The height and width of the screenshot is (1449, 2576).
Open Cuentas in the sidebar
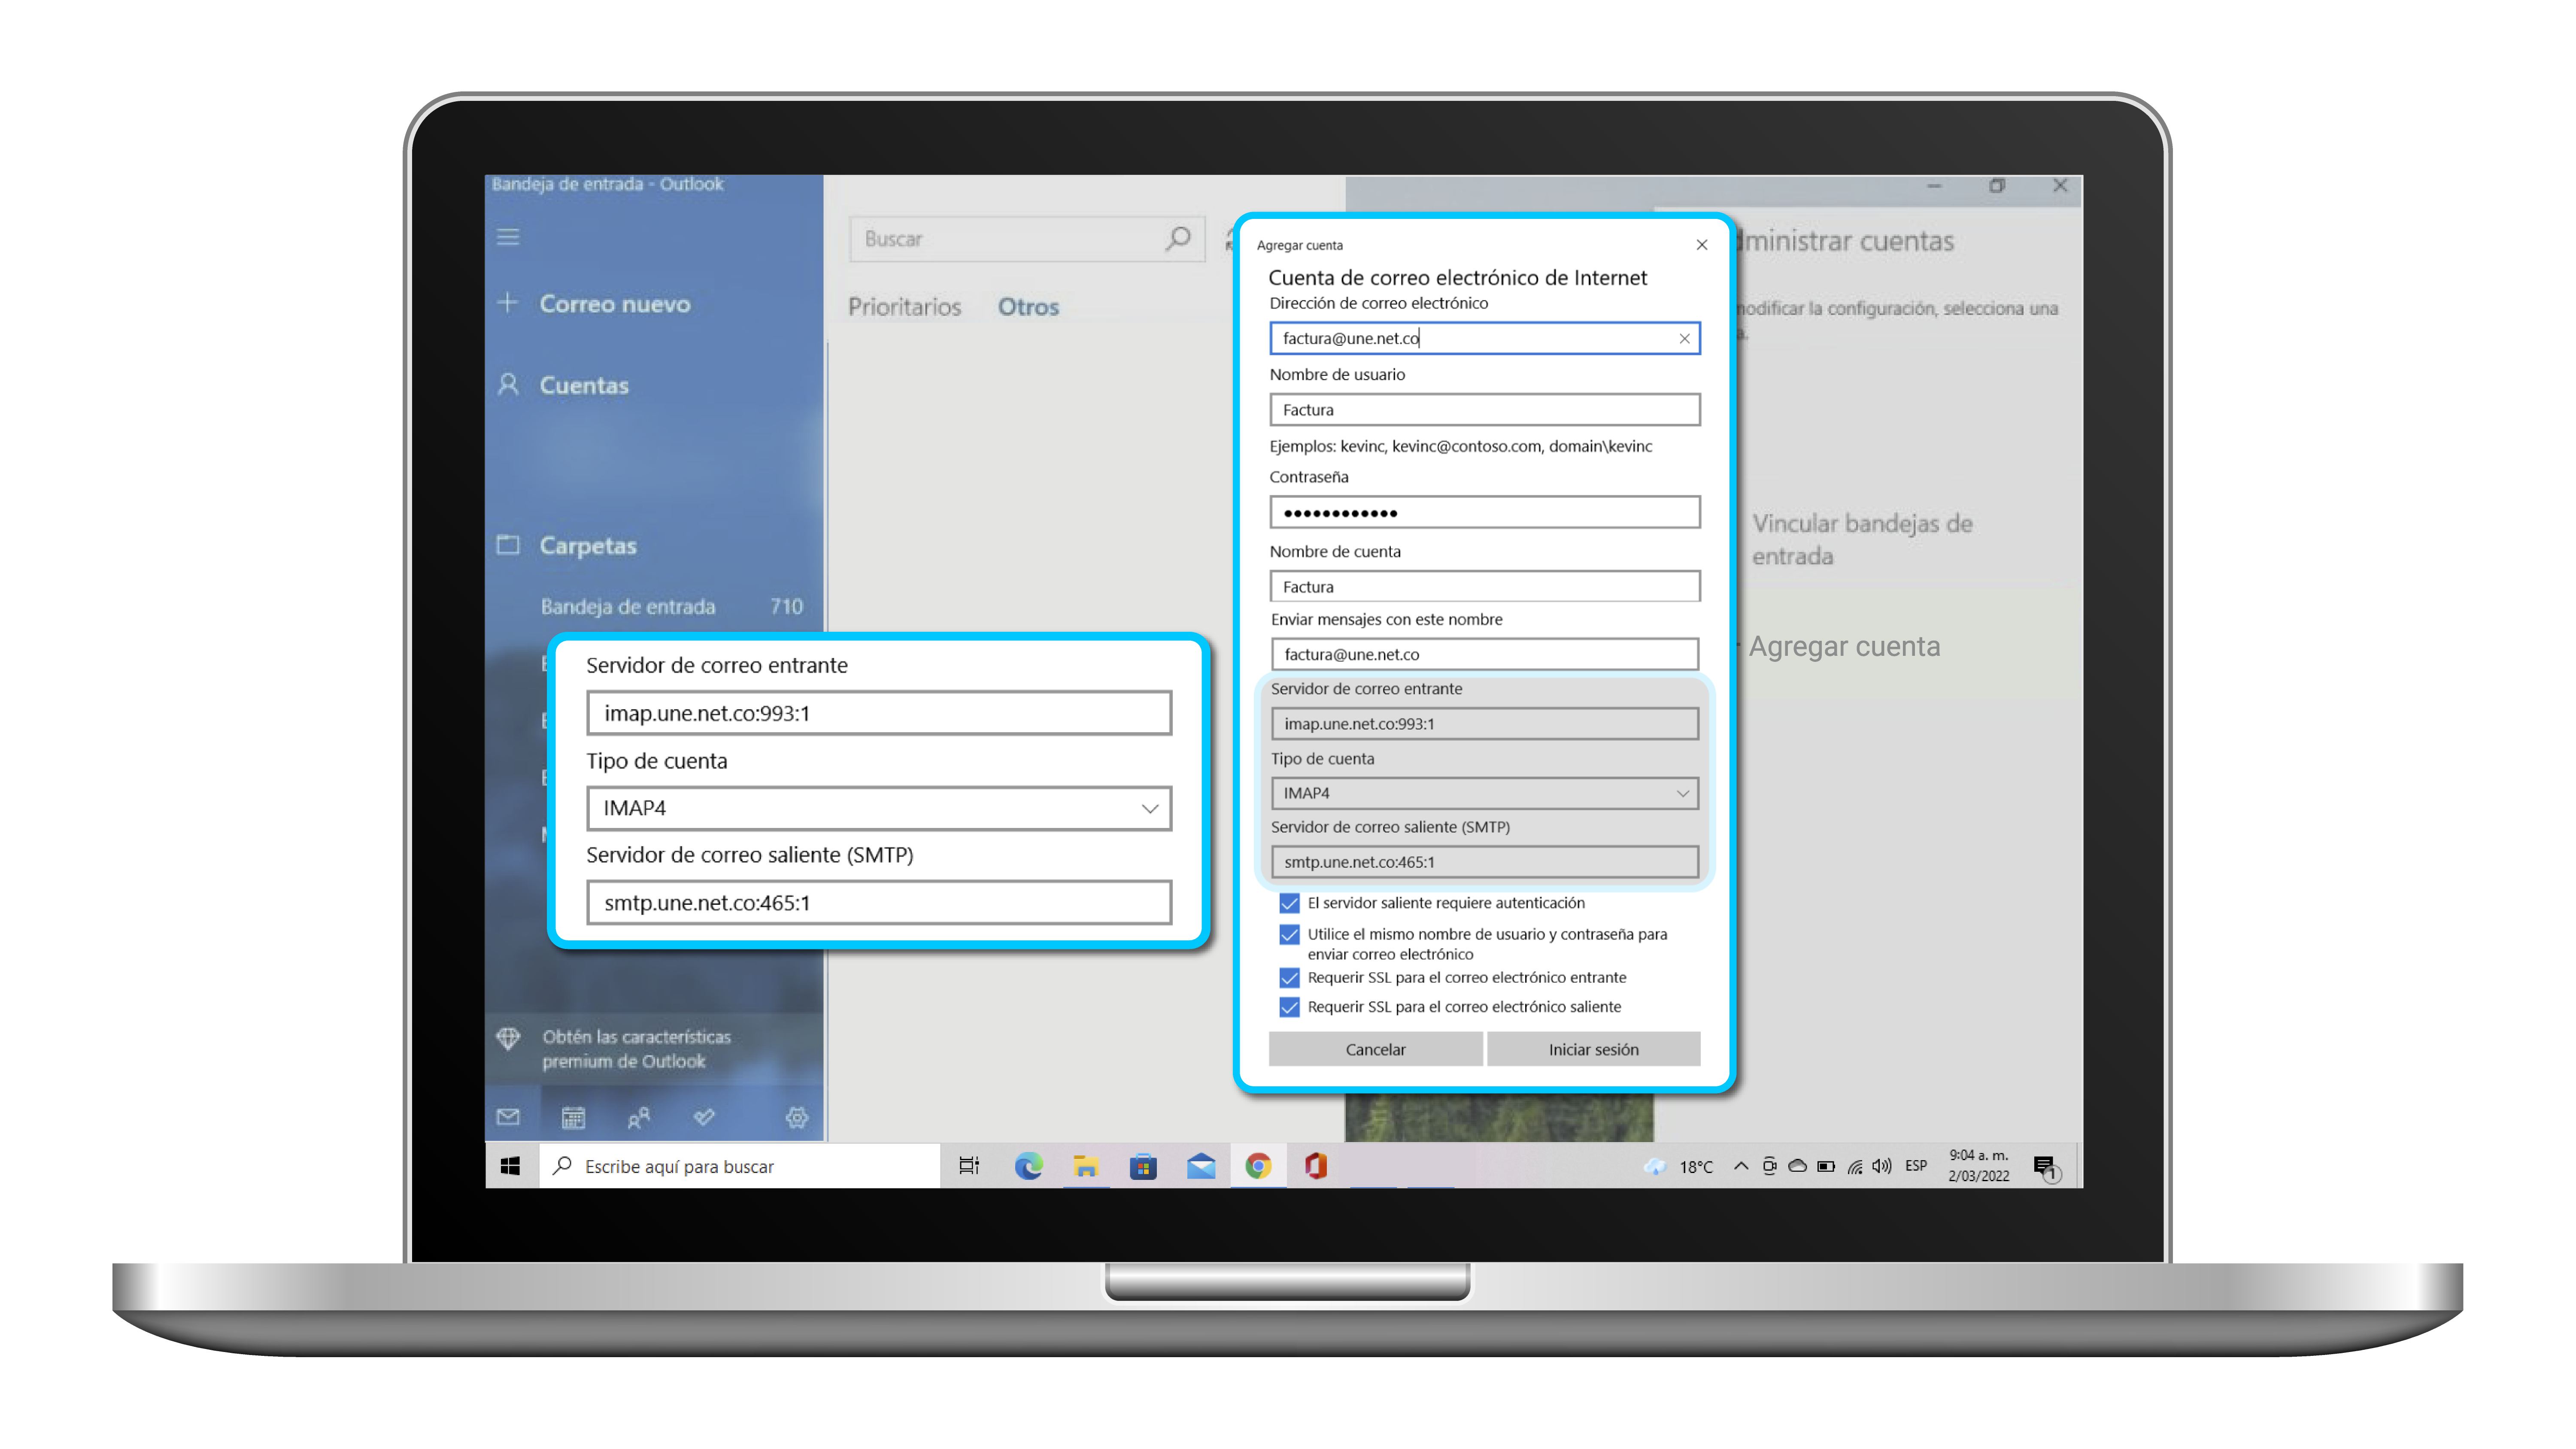pos(584,385)
